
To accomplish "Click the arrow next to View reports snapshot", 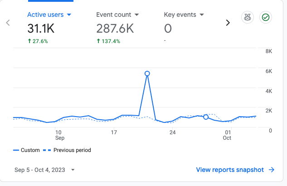I will pyautogui.click(x=272, y=170).
